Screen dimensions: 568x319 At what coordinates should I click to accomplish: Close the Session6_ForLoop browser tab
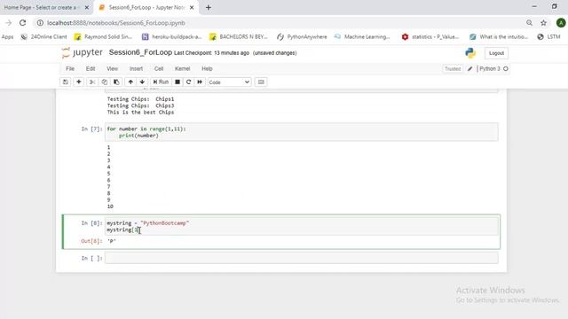tap(192, 7)
